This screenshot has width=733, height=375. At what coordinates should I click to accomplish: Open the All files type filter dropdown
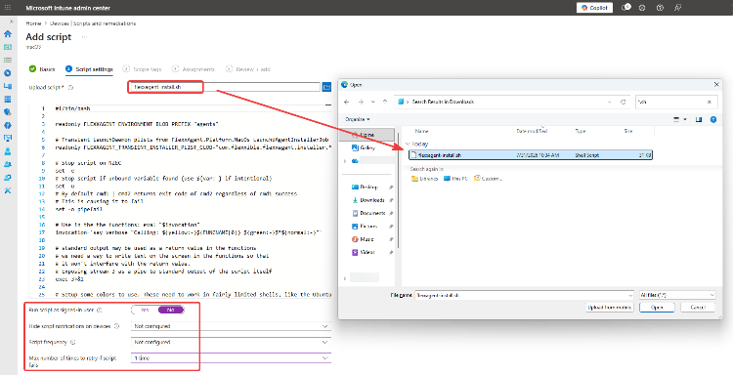(677, 295)
